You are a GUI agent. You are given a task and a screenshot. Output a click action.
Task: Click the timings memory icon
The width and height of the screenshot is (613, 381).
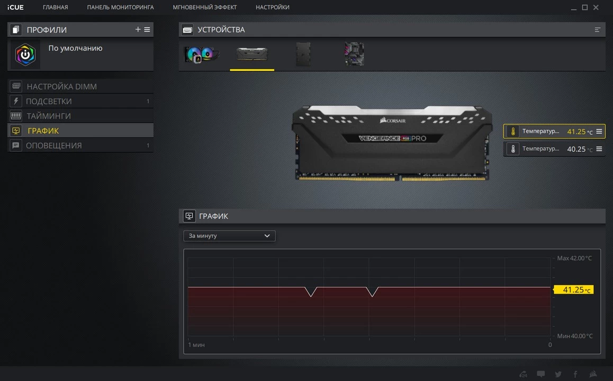(16, 116)
